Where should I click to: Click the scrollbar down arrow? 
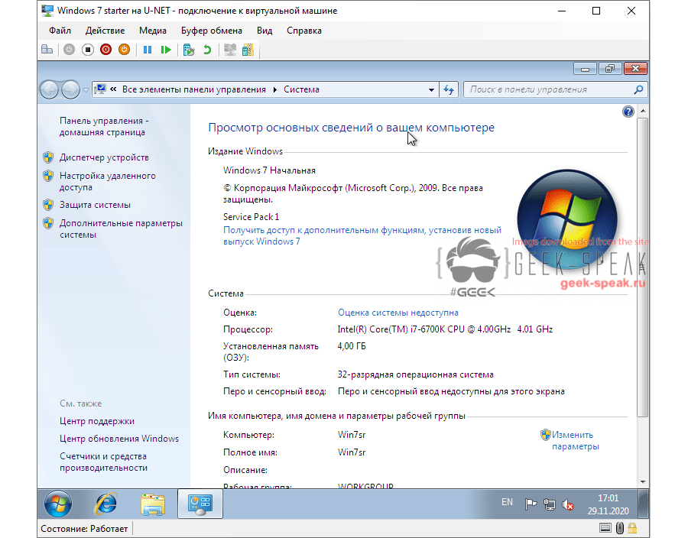click(x=643, y=482)
